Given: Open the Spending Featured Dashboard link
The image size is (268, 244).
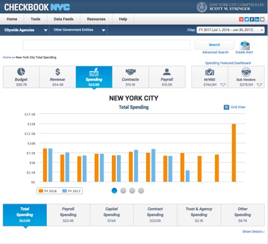Looking at the screenshot, I should pyautogui.click(x=228, y=63).
